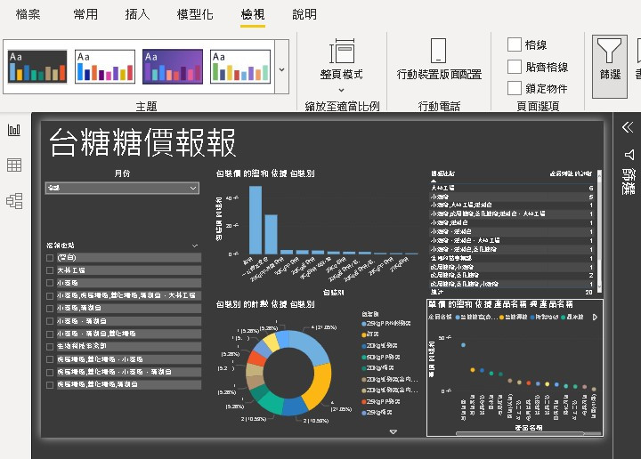Open the 月份 slicer dropdown
The image size is (641, 459).
point(122,188)
